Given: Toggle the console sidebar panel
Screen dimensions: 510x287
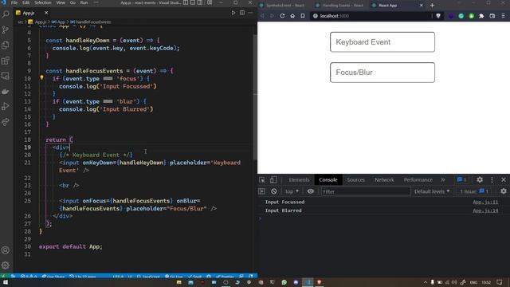Looking at the screenshot, I should point(262,191).
